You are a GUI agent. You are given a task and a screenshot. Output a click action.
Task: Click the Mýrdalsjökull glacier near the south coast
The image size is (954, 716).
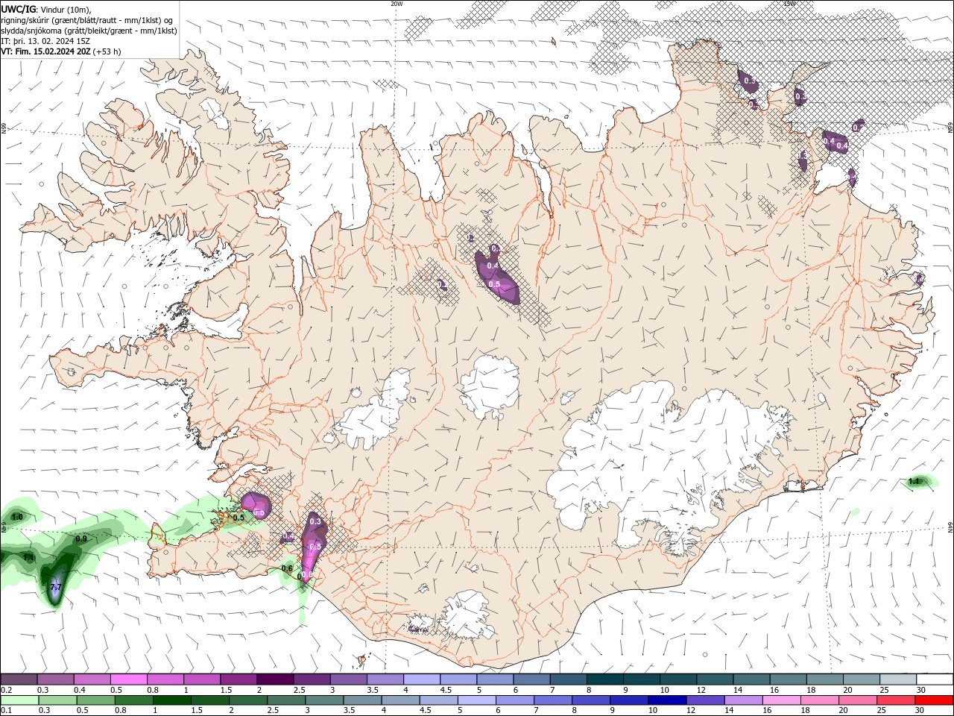click(x=467, y=615)
